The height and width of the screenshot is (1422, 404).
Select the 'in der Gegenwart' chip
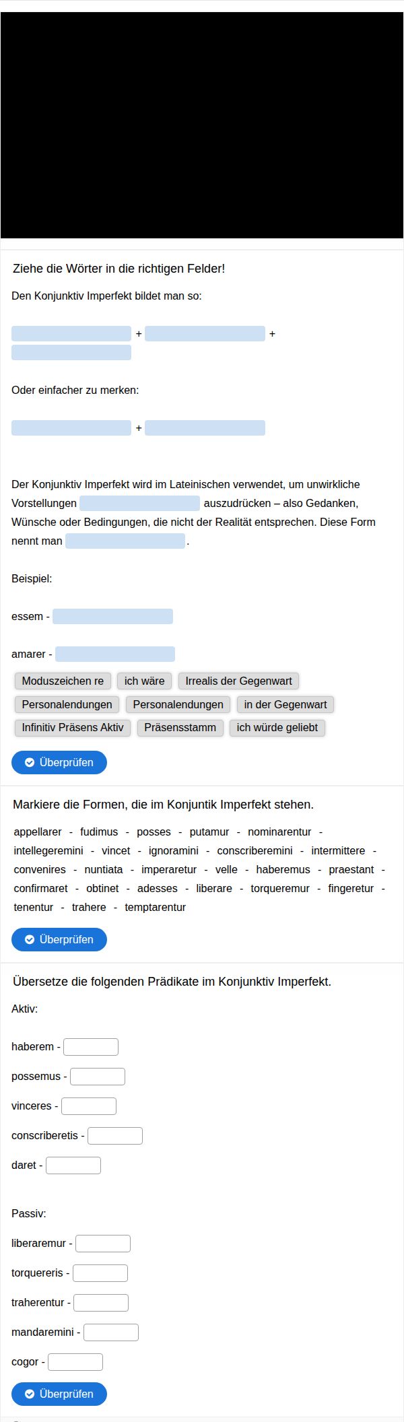[x=285, y=704]
